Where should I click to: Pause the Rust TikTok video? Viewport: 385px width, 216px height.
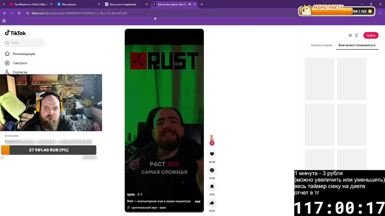click(x=164, y=120)
